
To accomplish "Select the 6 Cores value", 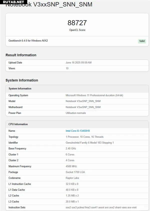I will (70, 154).
